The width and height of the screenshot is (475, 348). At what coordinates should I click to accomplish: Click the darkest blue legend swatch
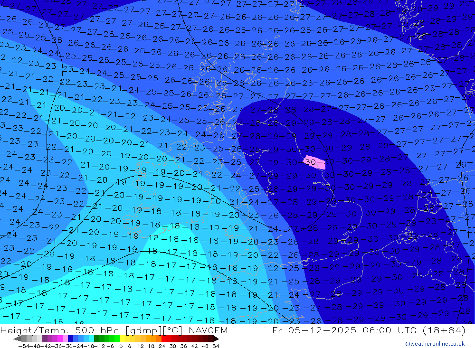[70, 339]
